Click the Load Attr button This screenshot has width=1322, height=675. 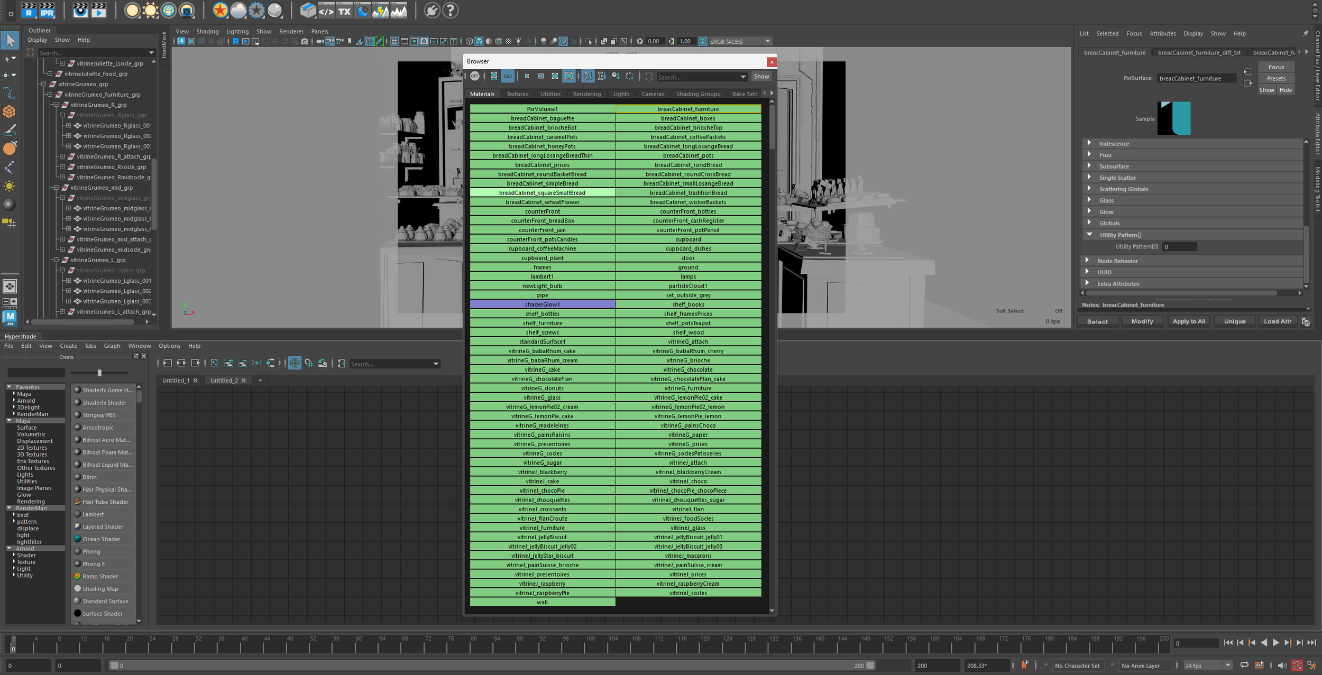tap(1277, 321)
